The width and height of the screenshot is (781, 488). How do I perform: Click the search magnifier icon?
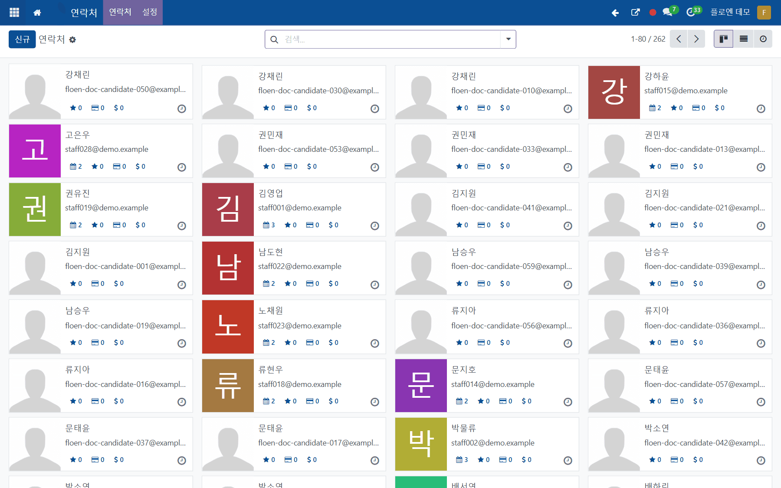pos(274,39)
